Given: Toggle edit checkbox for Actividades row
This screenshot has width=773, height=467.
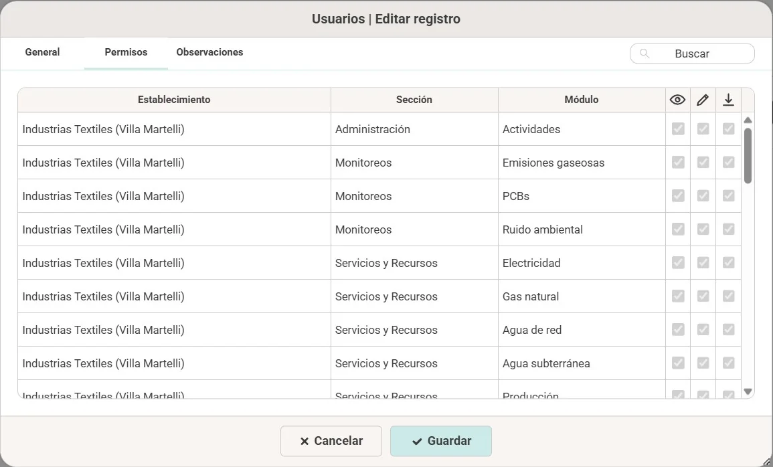Looking at the screenshot, I should (703, 128).
